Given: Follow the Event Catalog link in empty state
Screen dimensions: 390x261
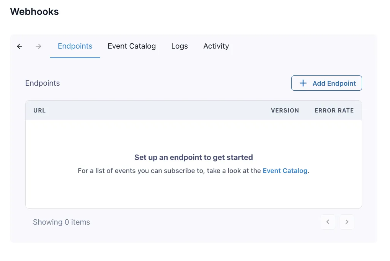Looking at the screenshot, I should point(285,171).
